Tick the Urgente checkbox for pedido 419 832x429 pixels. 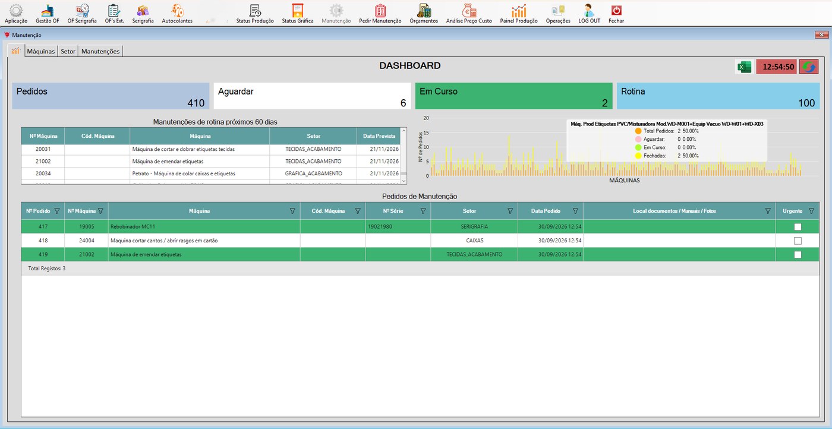pyautogui.click(x=798, y=254)
